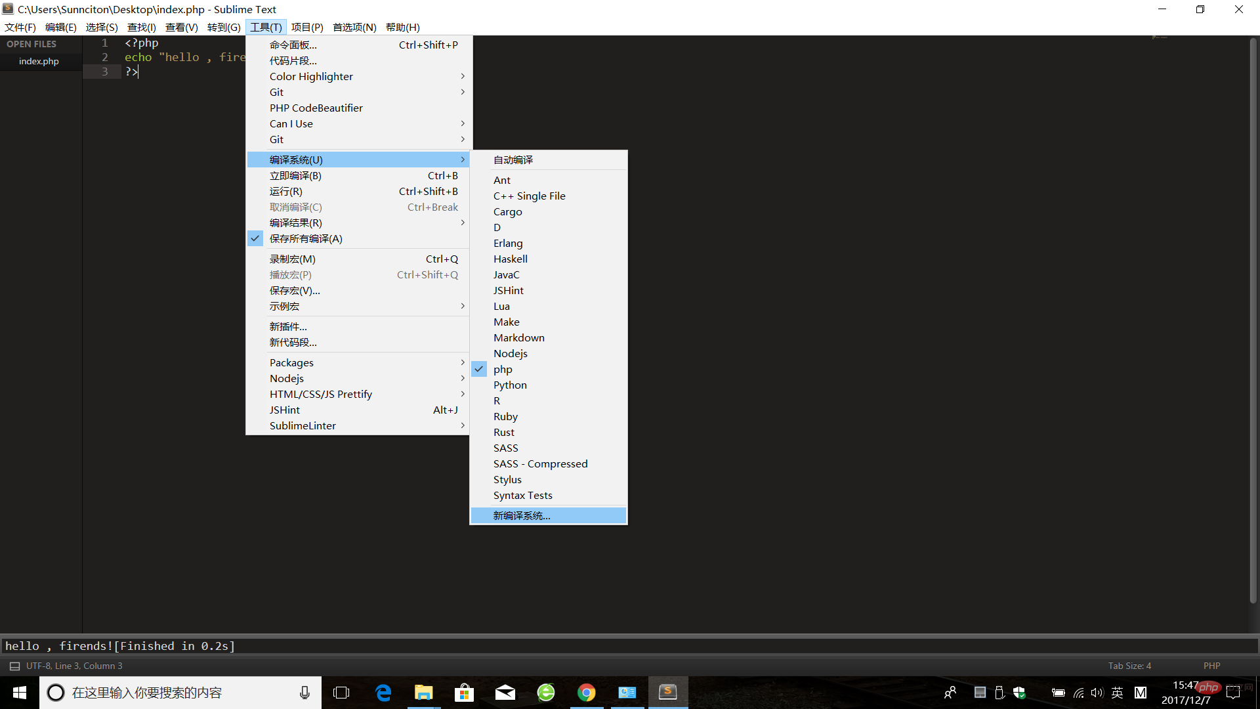1260x709 pixels.
Task: Click the Task View taskbar icon
Action: click(x=341, y=693)
